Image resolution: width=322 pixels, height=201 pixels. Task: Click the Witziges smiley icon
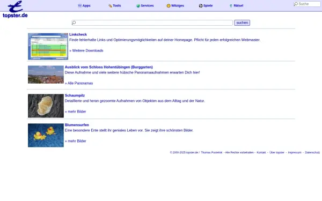[169, 6]
